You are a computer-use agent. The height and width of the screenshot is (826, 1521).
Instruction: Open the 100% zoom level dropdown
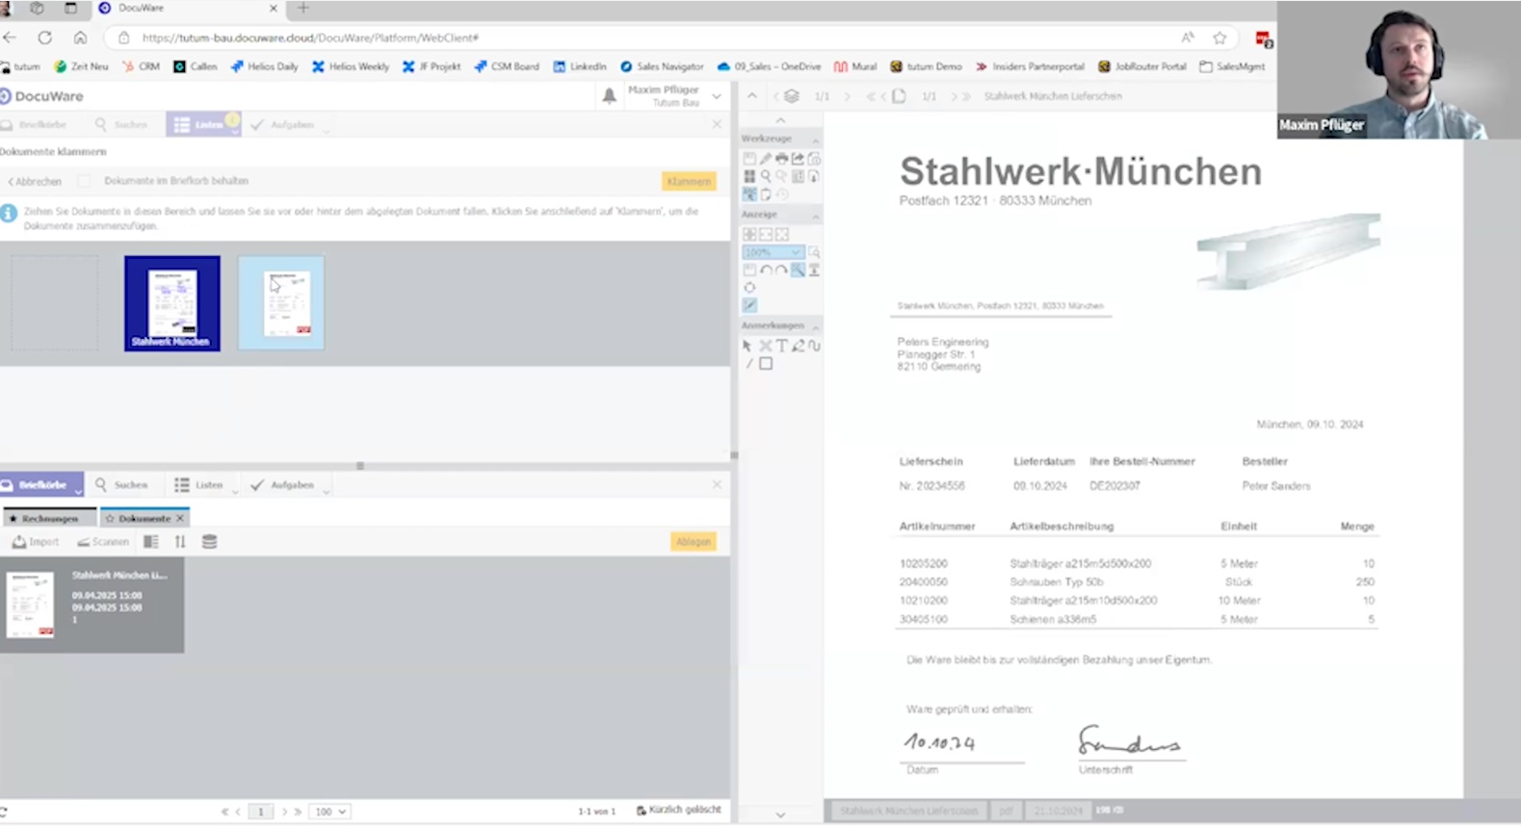coord(773,252)
